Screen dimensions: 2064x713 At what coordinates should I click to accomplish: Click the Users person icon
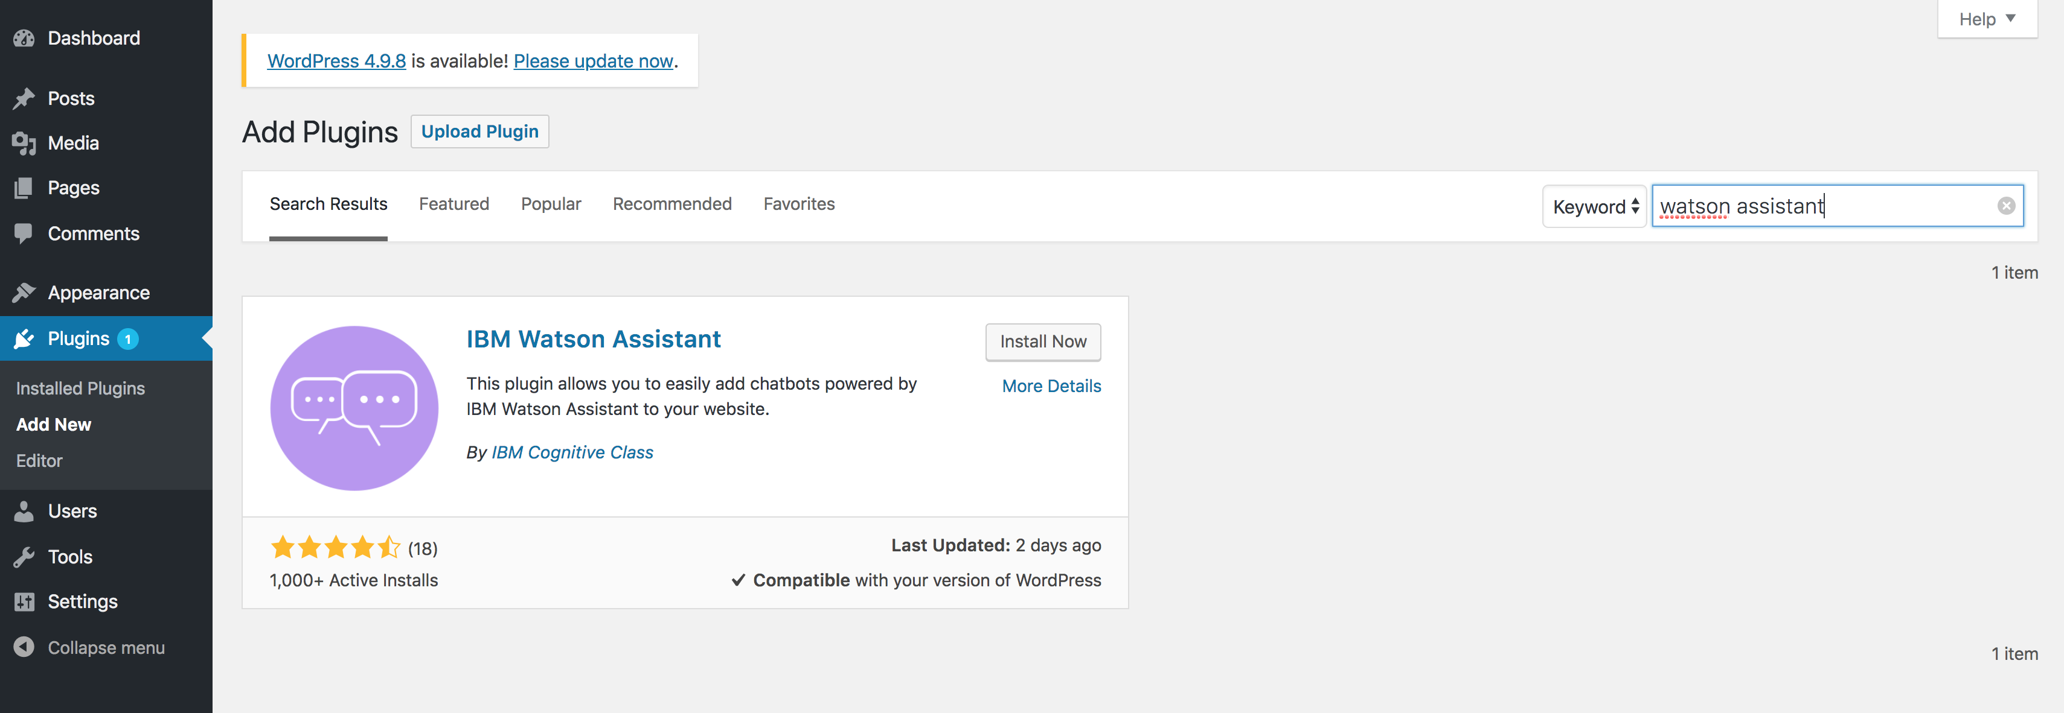24,512
